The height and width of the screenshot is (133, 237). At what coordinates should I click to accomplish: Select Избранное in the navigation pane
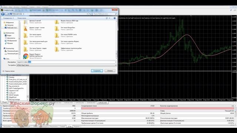point(9,23)
